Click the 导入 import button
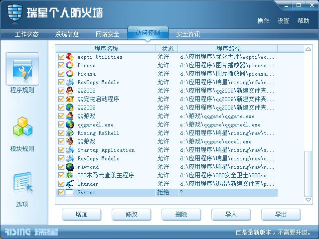This screenshot has width=319, height=239. pyautogui.click(x=231, y=215)
